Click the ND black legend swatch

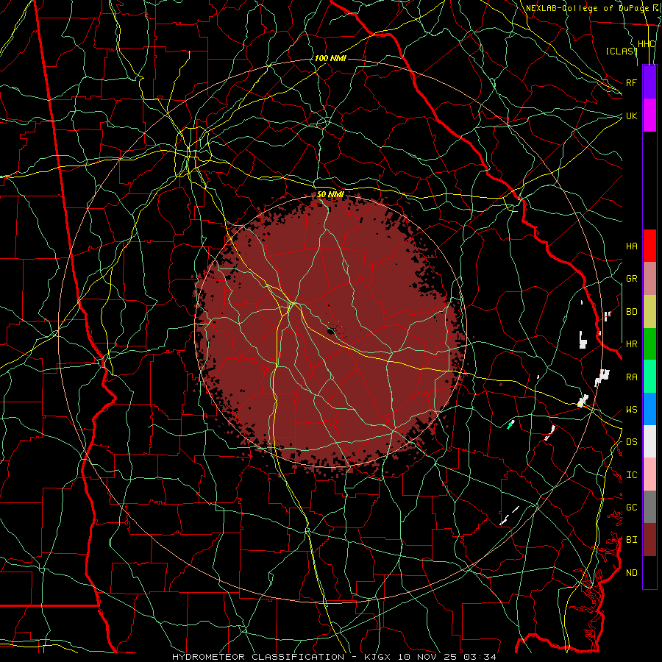point(649,572)
